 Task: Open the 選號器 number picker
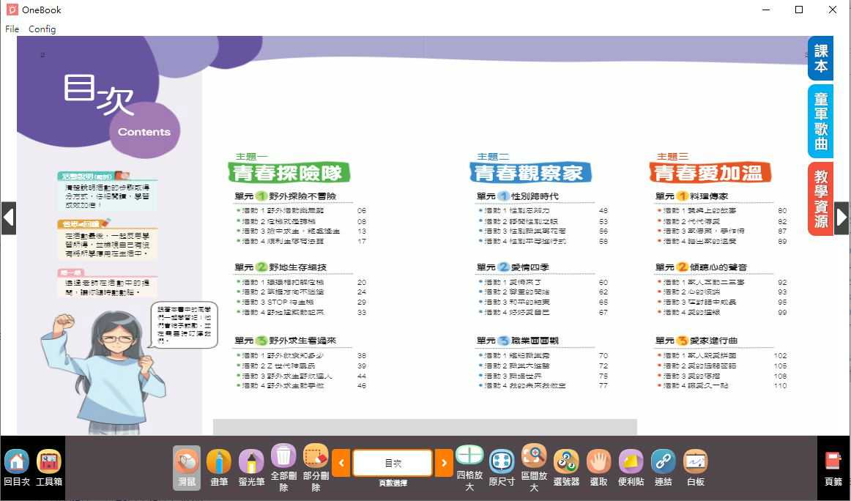click(x=566, y=468)
